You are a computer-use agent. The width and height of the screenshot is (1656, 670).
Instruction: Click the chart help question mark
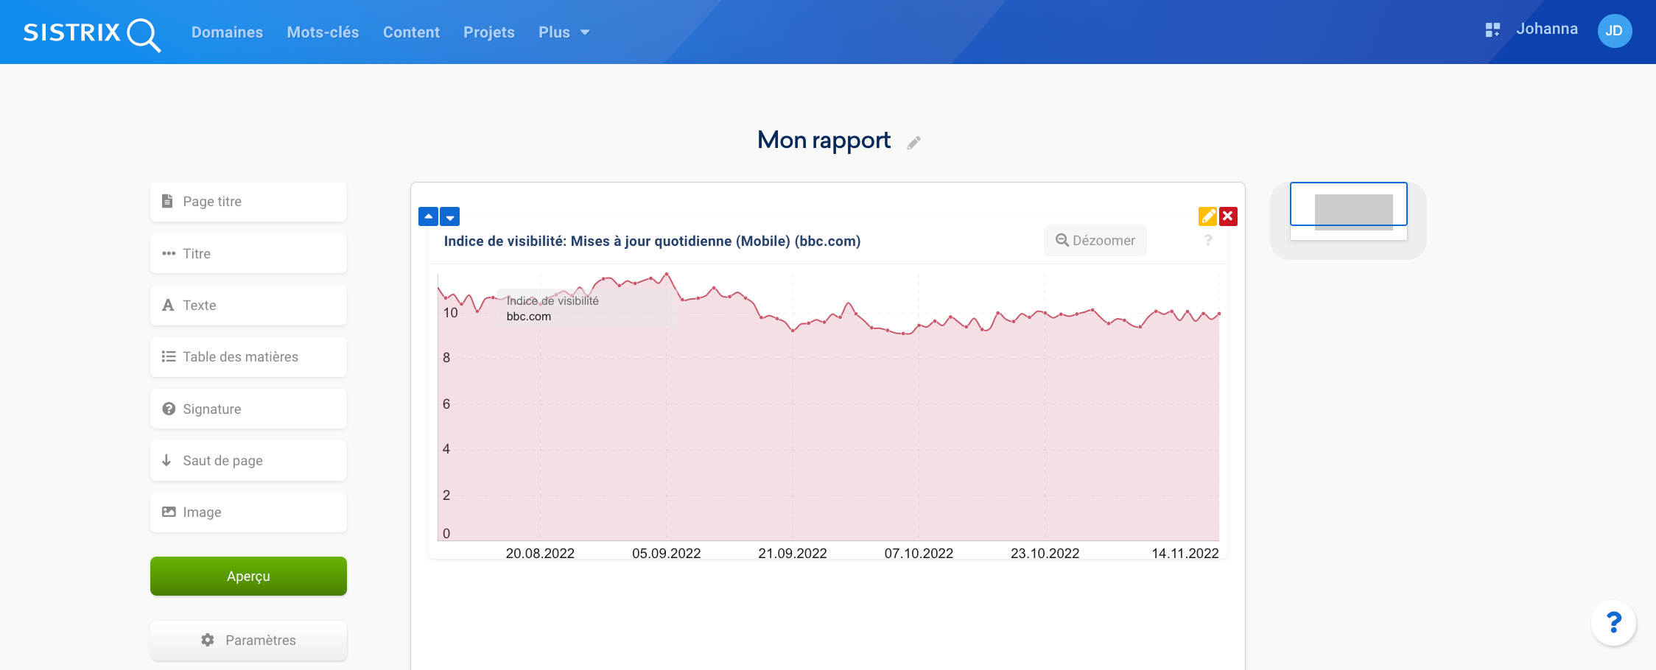coord(1208,241)
